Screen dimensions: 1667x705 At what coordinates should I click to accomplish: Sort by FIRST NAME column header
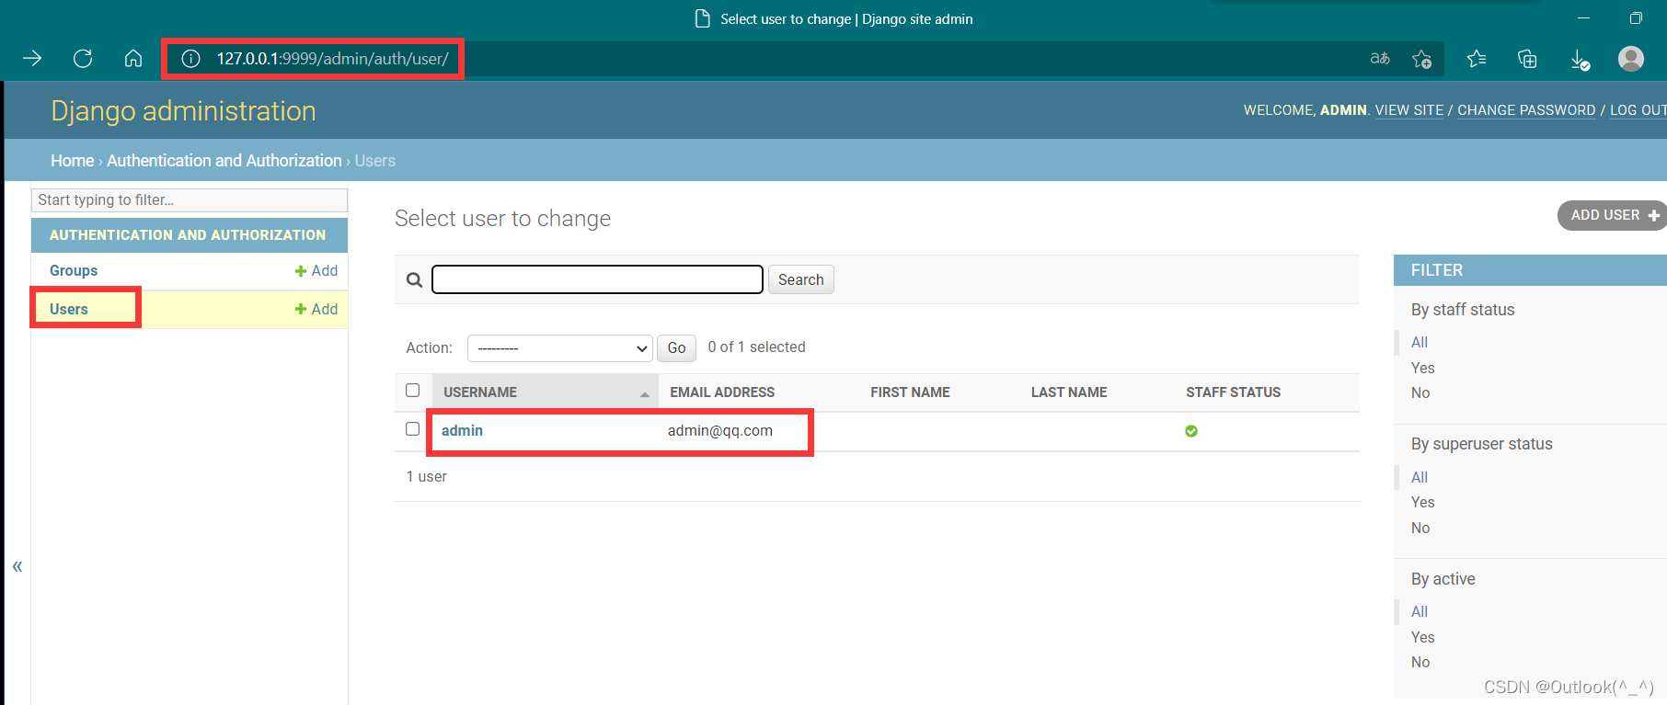(x=910, y=392)
